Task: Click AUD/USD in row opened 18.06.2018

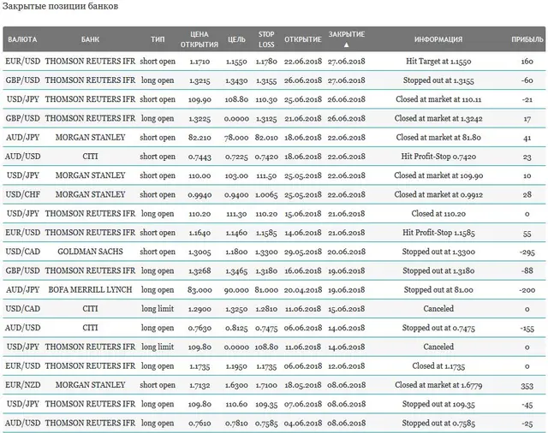Action: (x=23, y=157)
